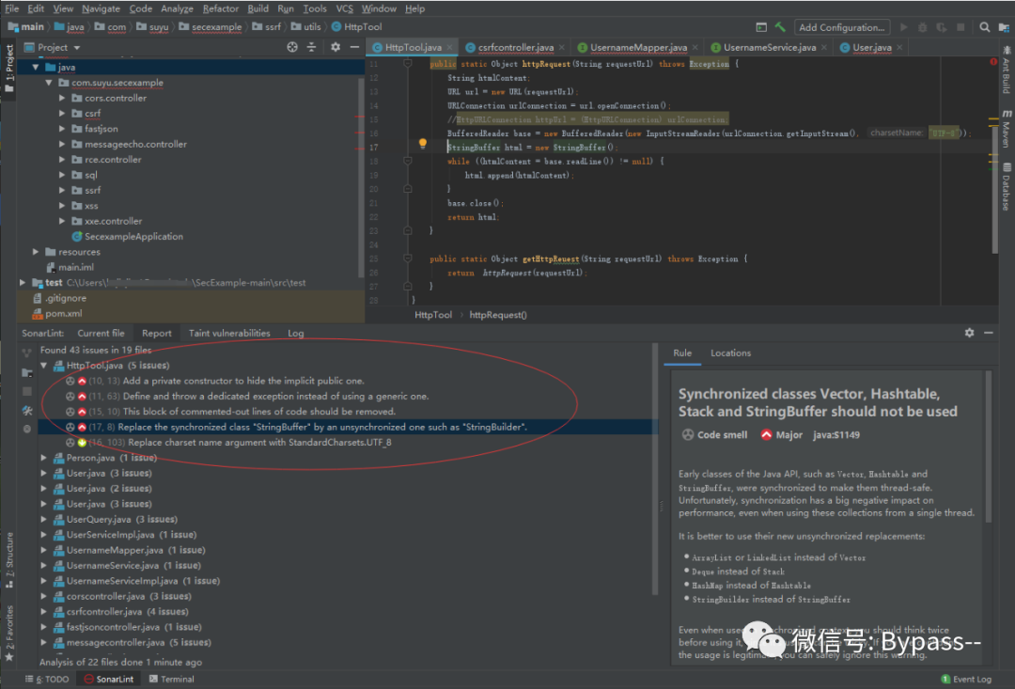Image resolution: width=1015 pixels, height=689 pixels.
Task: Expand the cors.controller package
Action: tap(62, 98)
